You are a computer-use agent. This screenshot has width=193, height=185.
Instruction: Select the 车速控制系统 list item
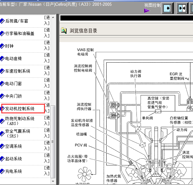(18, 71)
